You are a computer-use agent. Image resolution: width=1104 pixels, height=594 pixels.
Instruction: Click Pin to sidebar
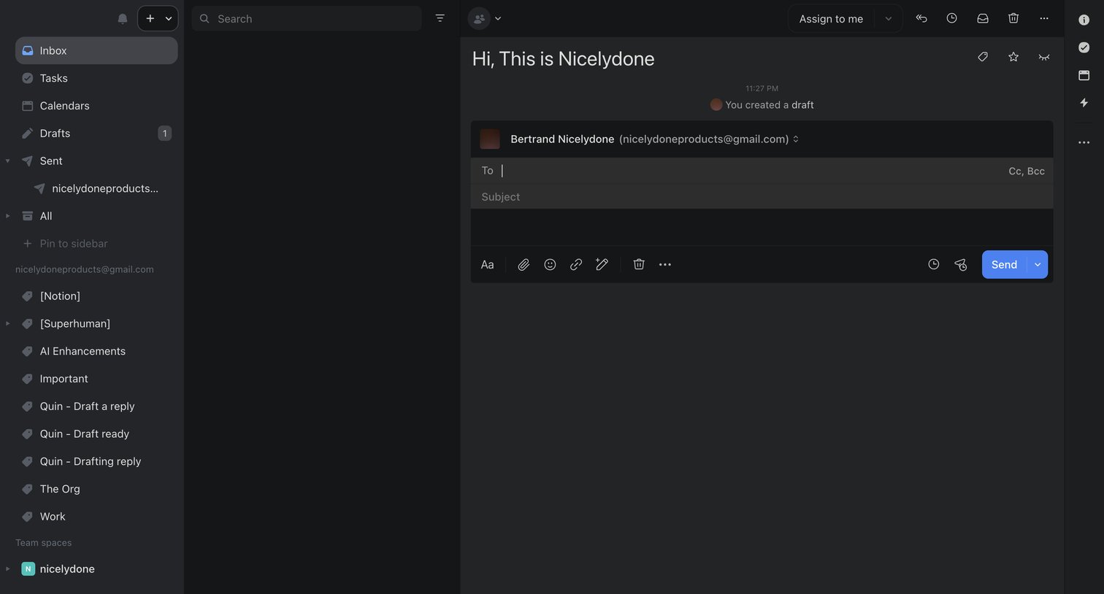click(96, 244)
